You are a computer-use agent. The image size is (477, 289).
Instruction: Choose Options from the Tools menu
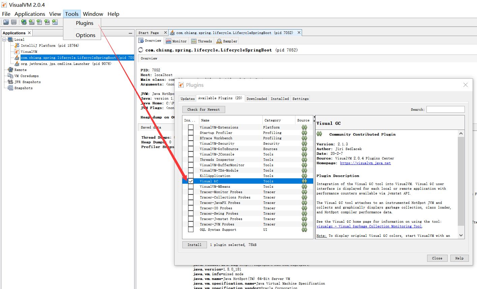click(x=86, y=35)
